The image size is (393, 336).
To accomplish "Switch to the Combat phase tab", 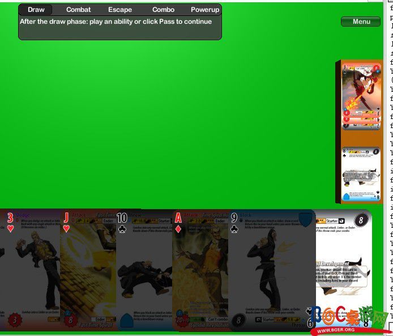I will coord(79,10).
